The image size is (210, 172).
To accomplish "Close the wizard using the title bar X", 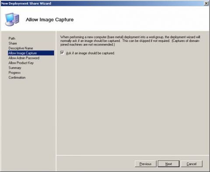I will (x=206, y=3).
